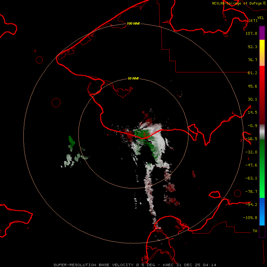267x267 pixels.
Task: Select the -109.8 scale value
Action: [x=250, y=218]
